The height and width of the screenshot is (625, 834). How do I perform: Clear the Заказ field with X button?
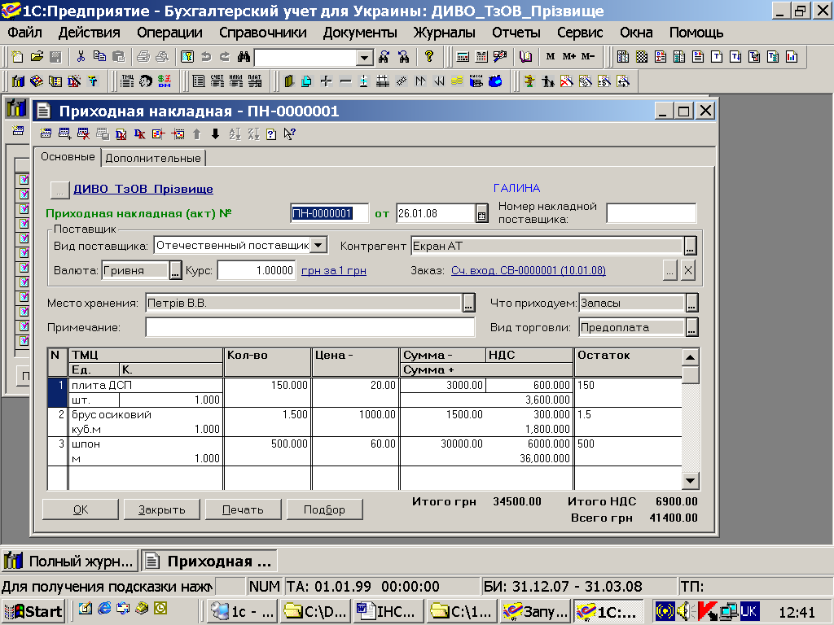[687, 270]
